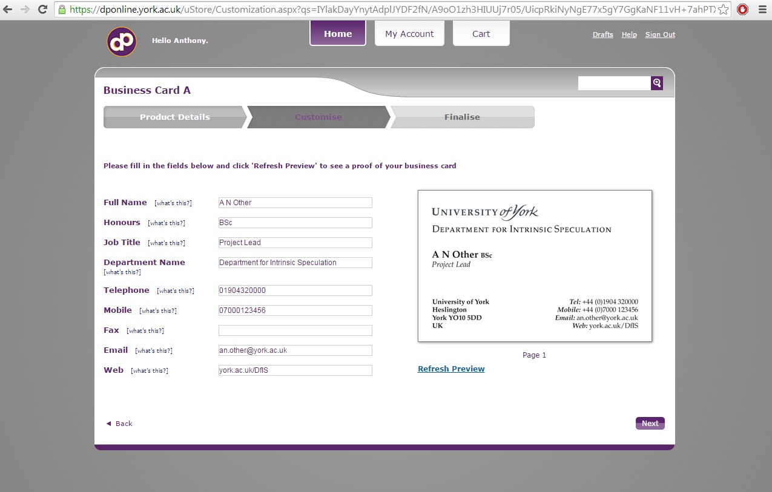Click the browser address bar URL
This screenshot has width=772, height=492.
point(392,10)
